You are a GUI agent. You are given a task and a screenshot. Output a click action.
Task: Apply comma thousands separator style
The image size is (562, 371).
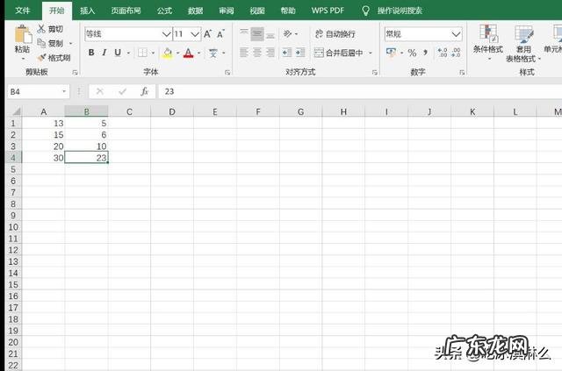point(425,53)
